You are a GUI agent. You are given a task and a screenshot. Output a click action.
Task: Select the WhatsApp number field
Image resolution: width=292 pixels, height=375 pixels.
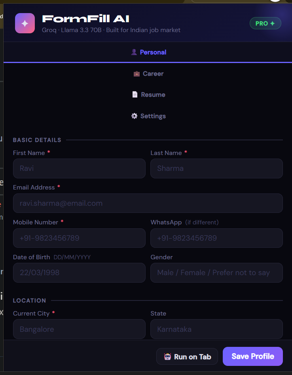pyautogui.click(x=216, y=238)
